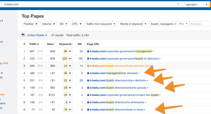Open the *.domain/* mode dropdown

tap(196, 5)
